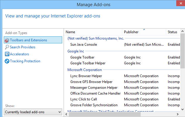
Task: Click the Toolbars and Extensions gear icon
Action: pos(7,40)
